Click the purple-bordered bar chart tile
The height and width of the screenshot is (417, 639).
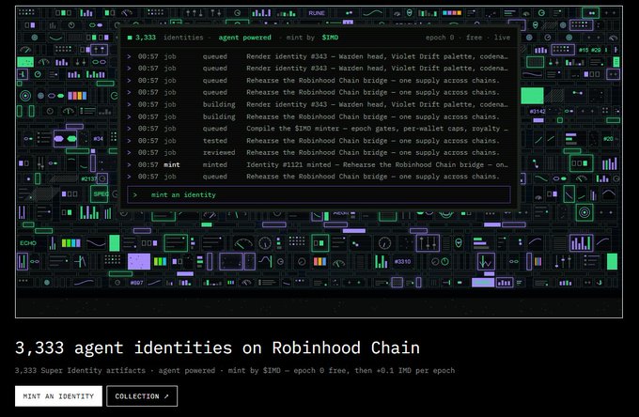click(581, 243)
